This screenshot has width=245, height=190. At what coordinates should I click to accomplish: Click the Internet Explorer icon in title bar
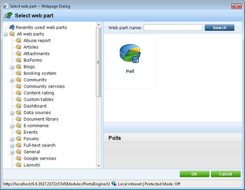(6, 6)
